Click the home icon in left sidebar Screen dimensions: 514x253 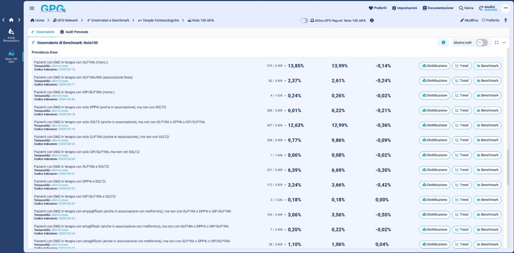11,20
